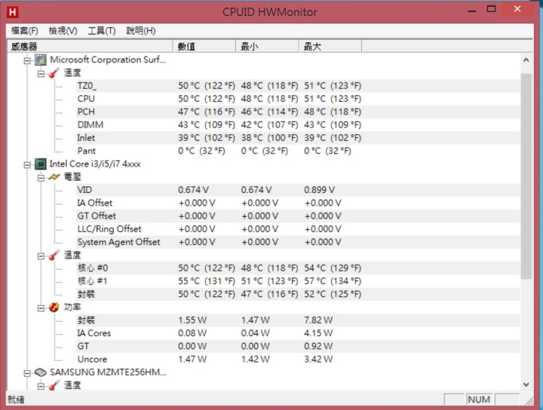Click the window resize grip corner
This screenshot has height=410, width=543.
click(x=529, y=401)
